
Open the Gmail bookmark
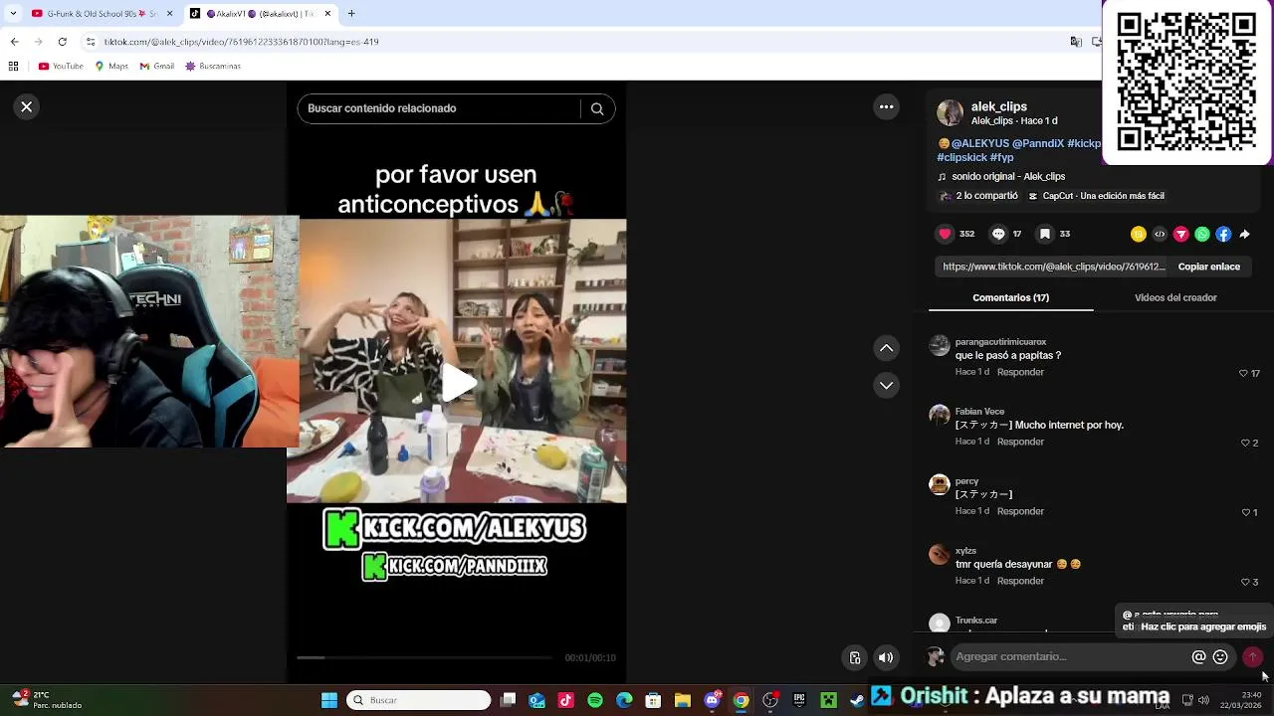(x=157, y=67)
